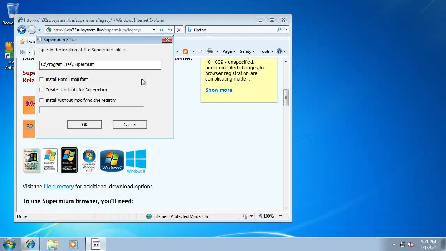Screen dimensions: 446x251
Task: Click the Supermium folder path field
Action: click(x=100, y=65)
